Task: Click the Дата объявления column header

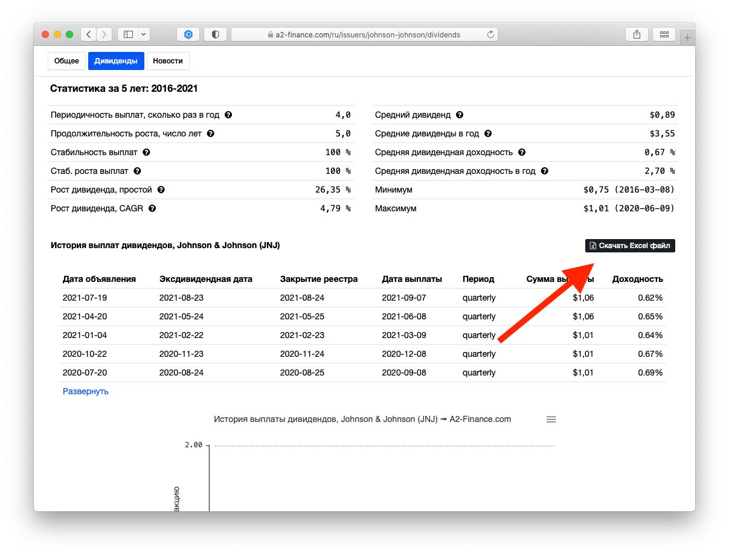Action: coord(99,279)
